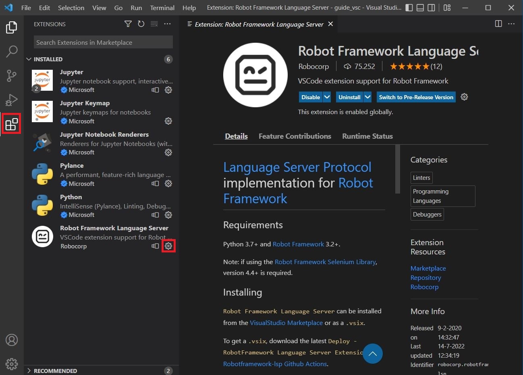Open manage gear for Jupyter Notebook Renderers
The image size is (523, 375).
[168, 152]
